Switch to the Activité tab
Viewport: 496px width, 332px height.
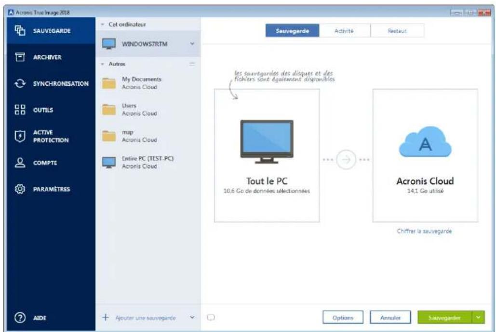coord(344,31)
